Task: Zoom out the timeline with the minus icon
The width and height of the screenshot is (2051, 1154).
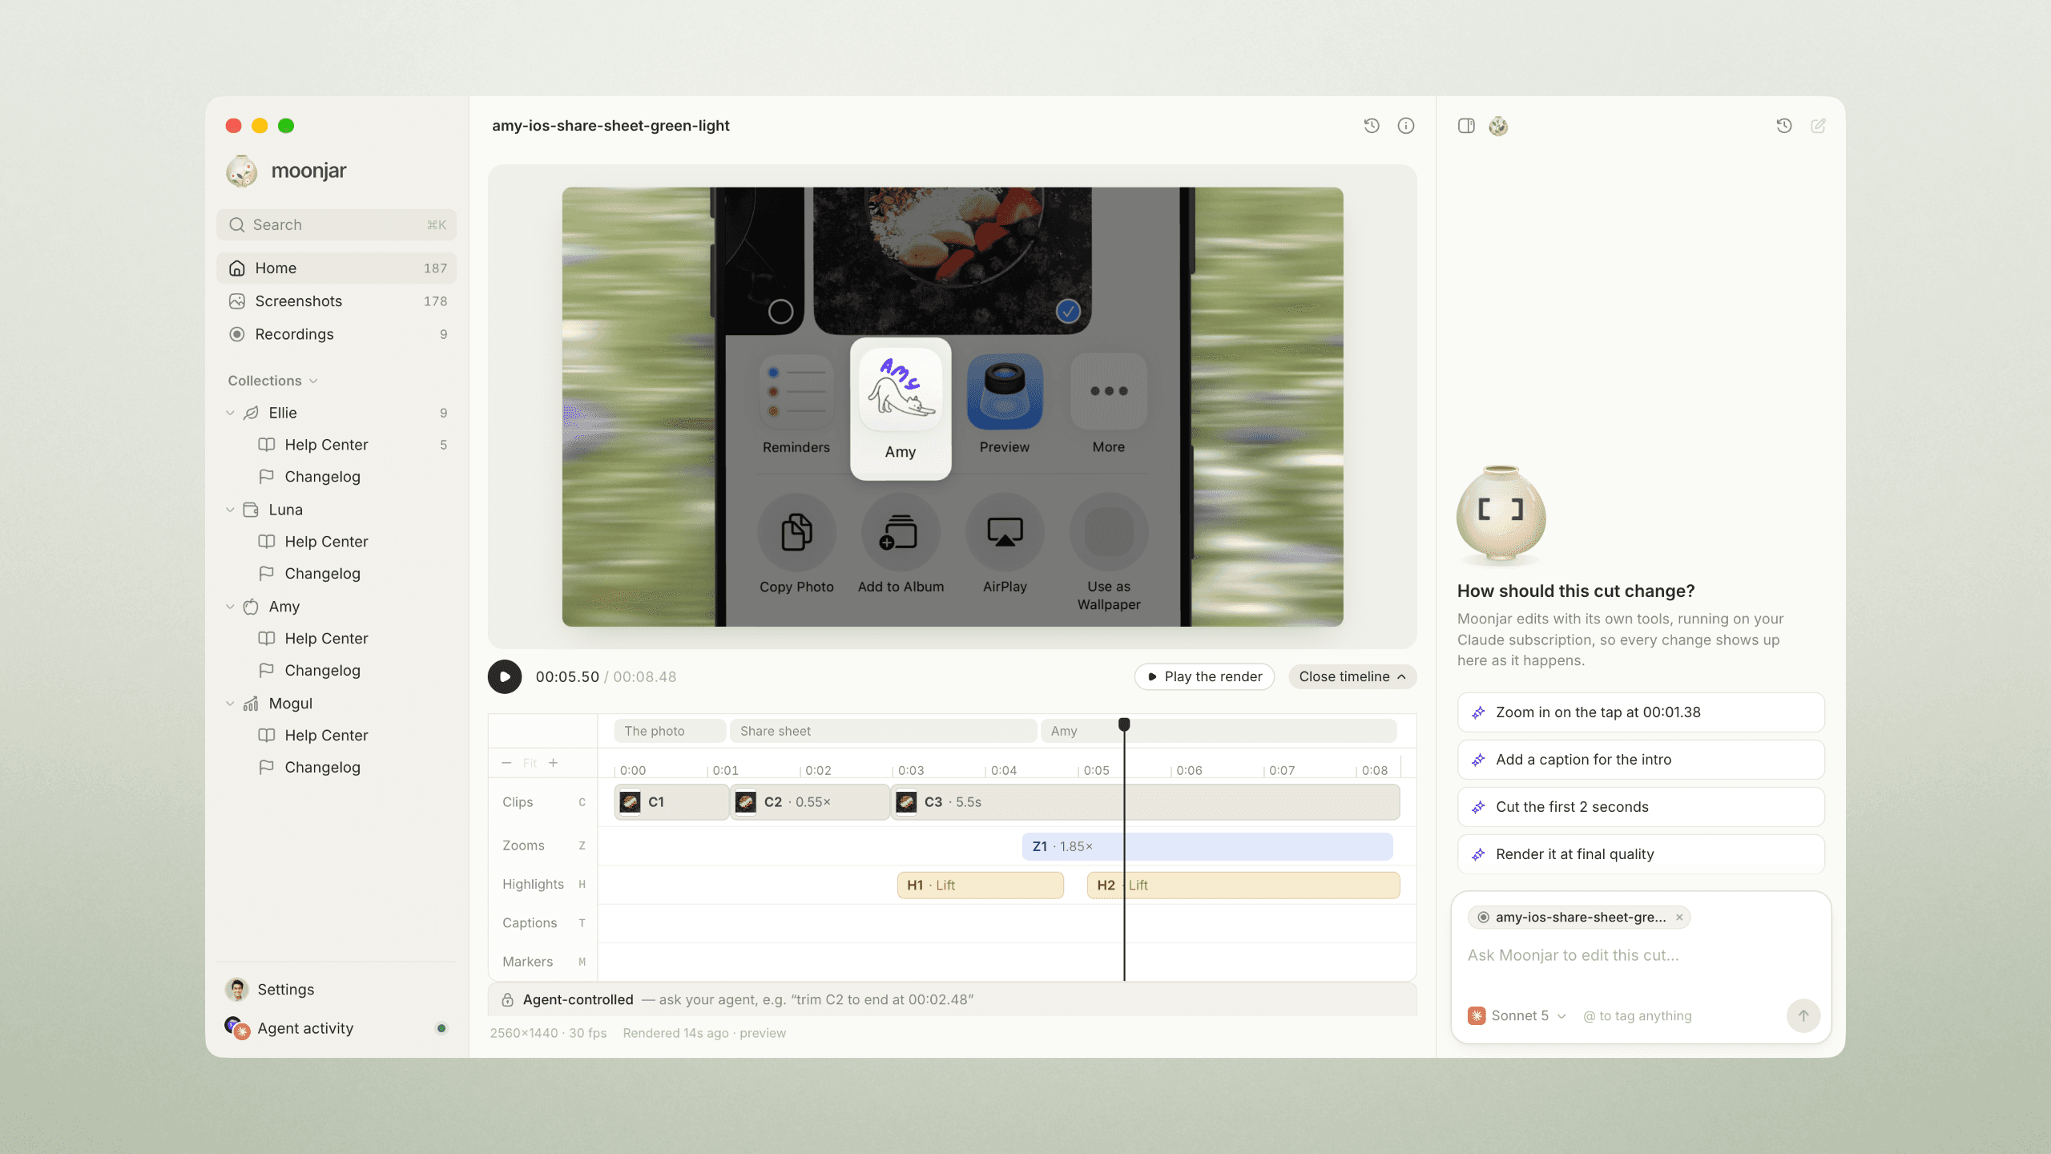Action: pos(506,763)
